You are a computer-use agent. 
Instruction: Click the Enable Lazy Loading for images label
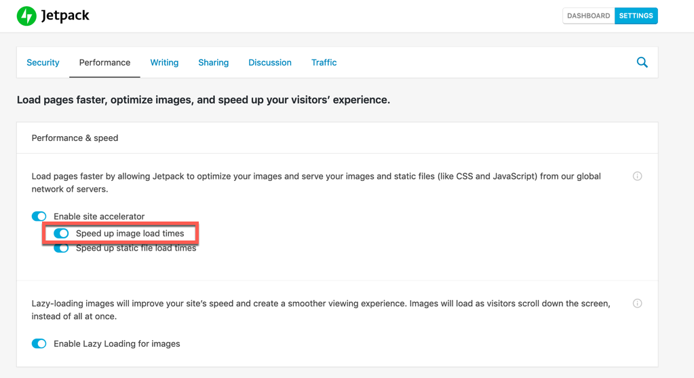pyautogui.click(x=117, y=343)
